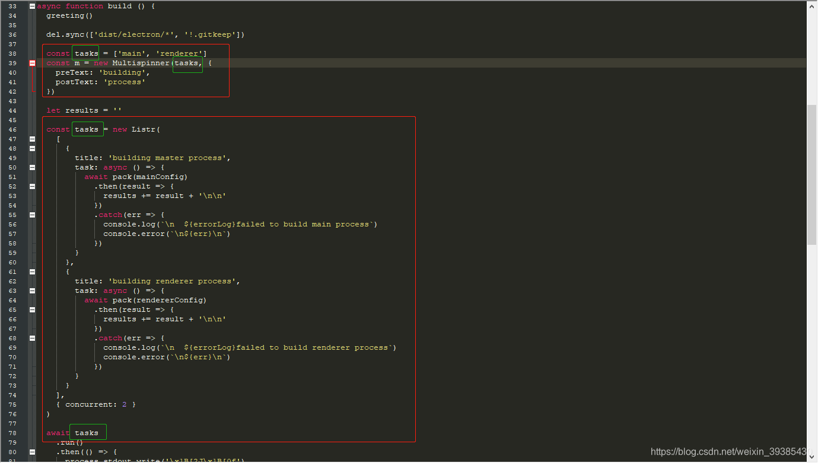
Task: Select line number 44 in the gutter
Action: (12, 110)
